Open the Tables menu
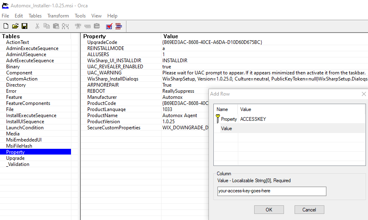Image resolution: width=368 pixels, height=220 pixels. (x=35, y=16)
